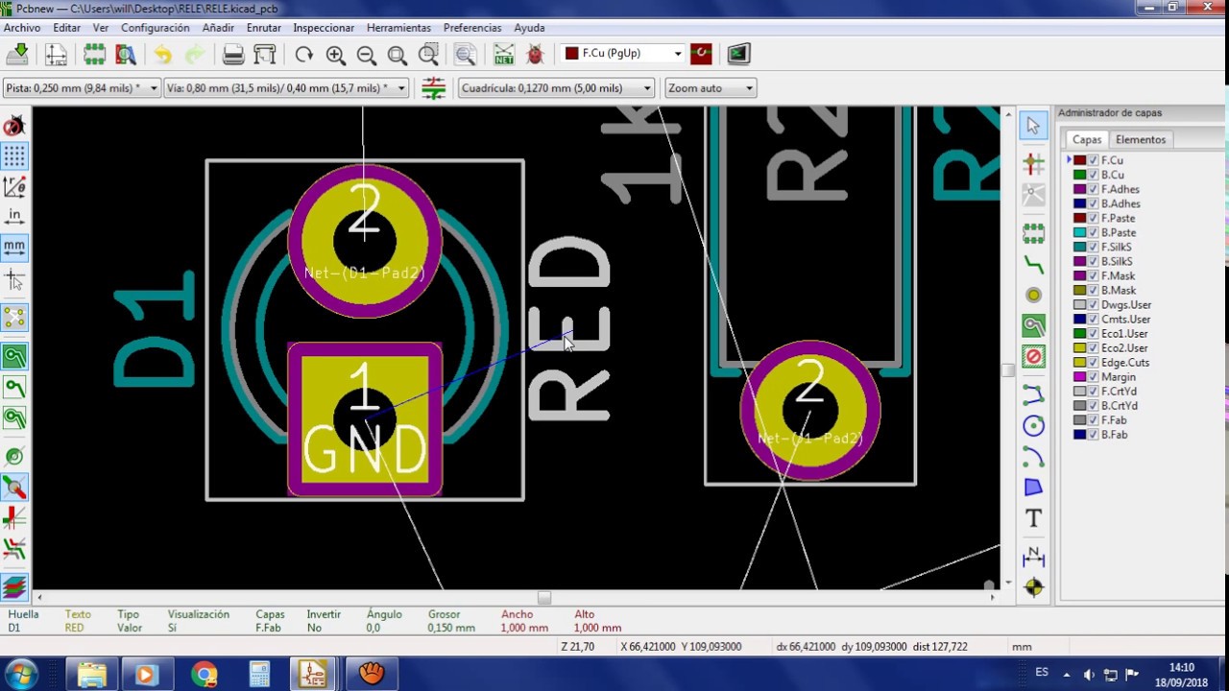
Task: Toggle the grid display icon
Action: (x=14, y=155)
